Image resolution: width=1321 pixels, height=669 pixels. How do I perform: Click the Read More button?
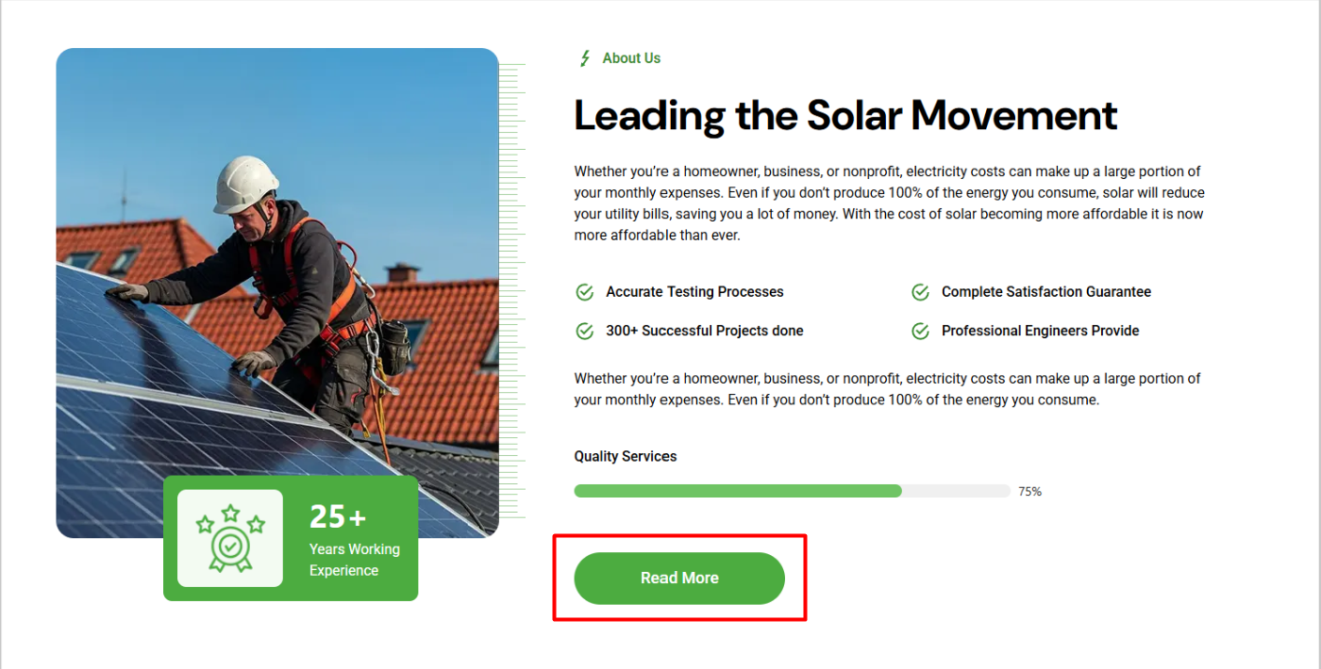click(x=679, y=579)
